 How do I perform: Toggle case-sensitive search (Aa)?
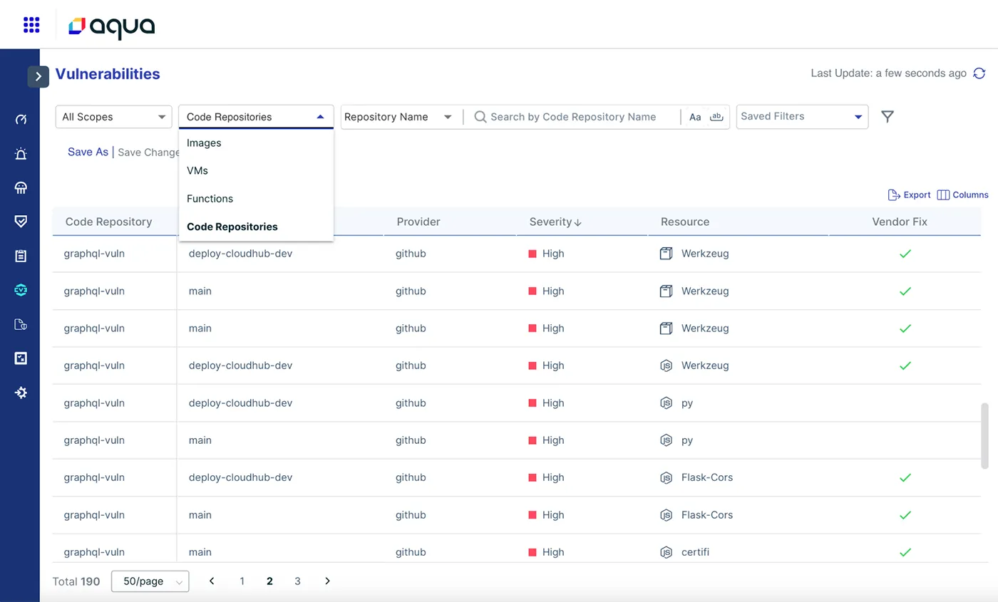coord(695,117)
